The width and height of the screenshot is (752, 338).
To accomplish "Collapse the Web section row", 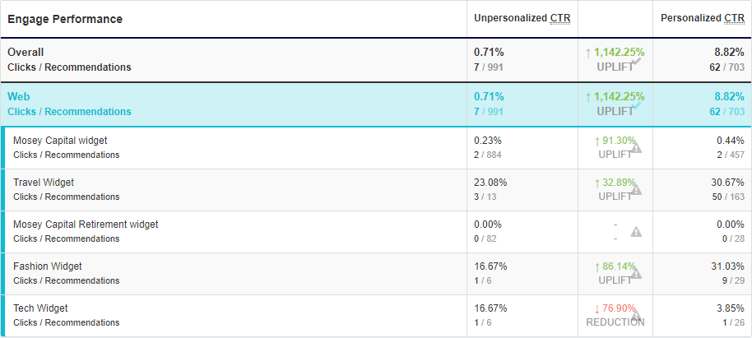I will (x=376, y=104).
